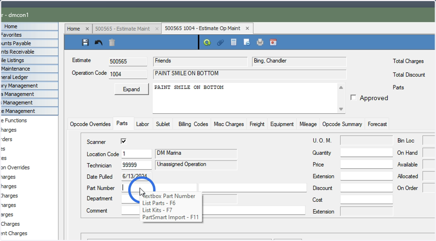Open the Misc Charges tab
Image resolution: width=436 pixels, height=241 pixels.
[x=229, y=124]
